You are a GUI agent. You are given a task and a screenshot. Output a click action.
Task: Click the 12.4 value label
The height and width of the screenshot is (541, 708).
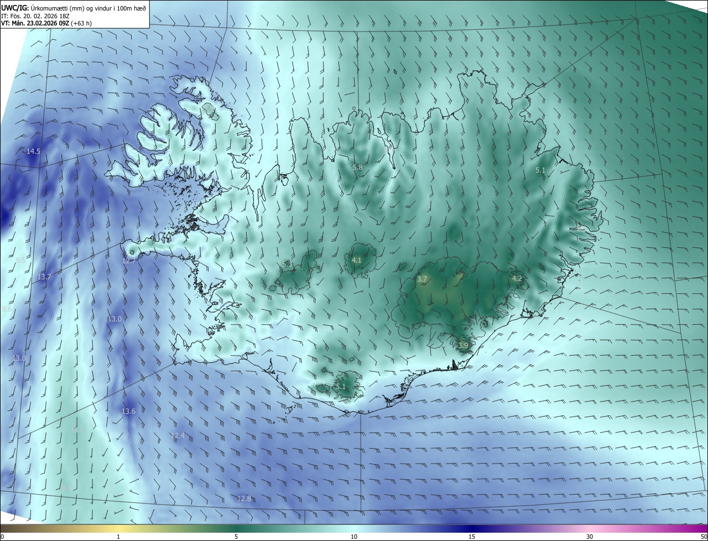[178, 436]
